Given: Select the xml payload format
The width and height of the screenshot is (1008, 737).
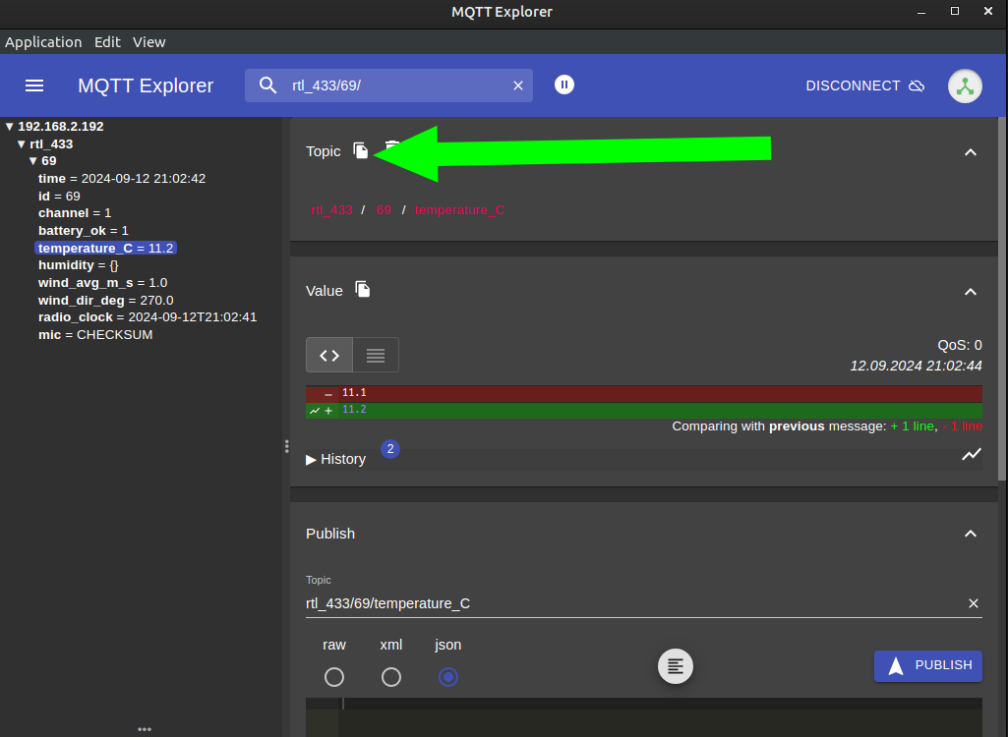Looking at the screenshot, I should 391,677.
